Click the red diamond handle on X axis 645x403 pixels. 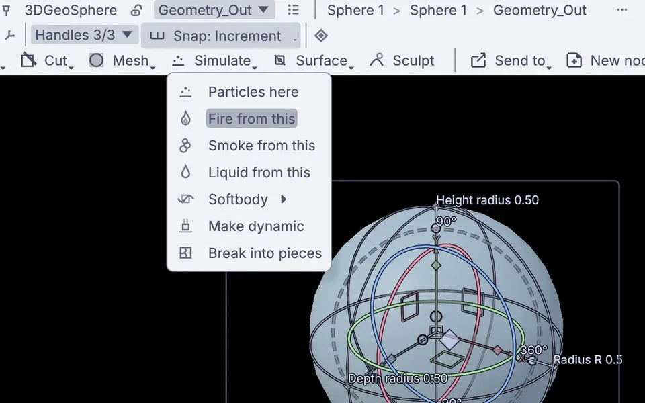pyautogui.click(x=497, y=350)
